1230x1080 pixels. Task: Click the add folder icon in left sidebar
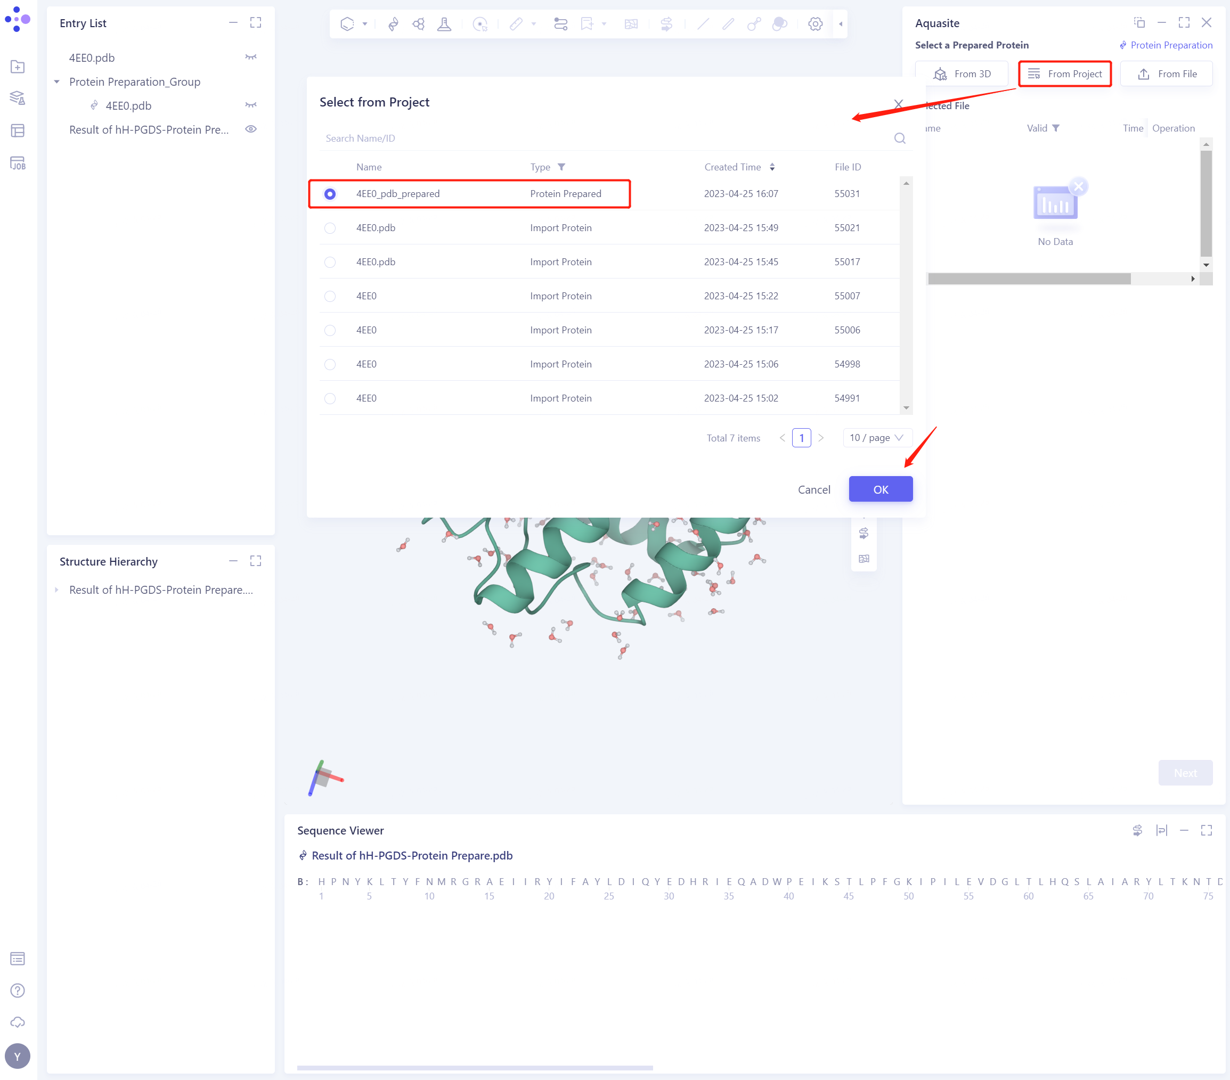[x=18, y=67]
